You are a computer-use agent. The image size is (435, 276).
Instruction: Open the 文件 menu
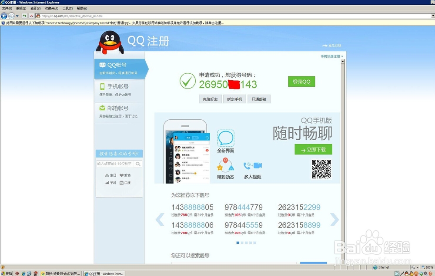click(x=7, y=8)
